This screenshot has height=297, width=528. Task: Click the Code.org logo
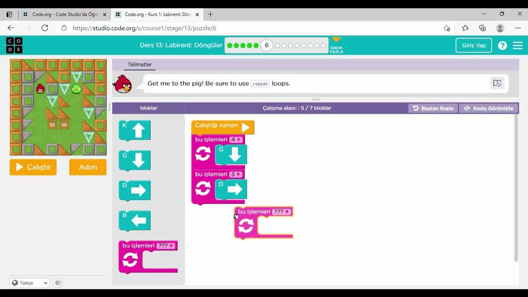click(x=14, y=45)
